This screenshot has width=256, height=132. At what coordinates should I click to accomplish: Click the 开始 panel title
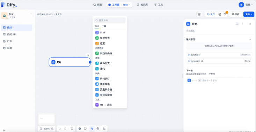(195, 24)
